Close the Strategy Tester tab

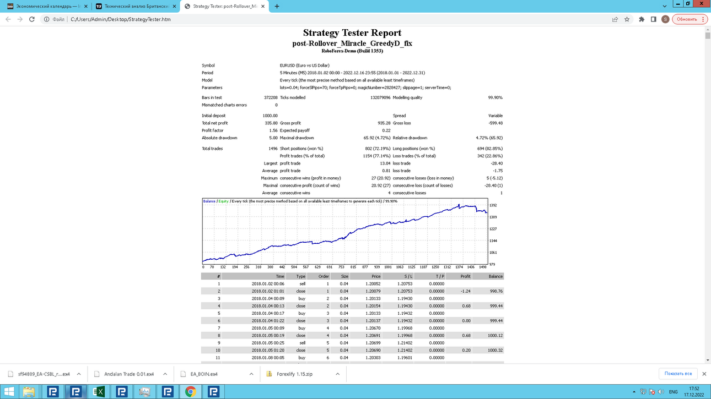(264, 6)
